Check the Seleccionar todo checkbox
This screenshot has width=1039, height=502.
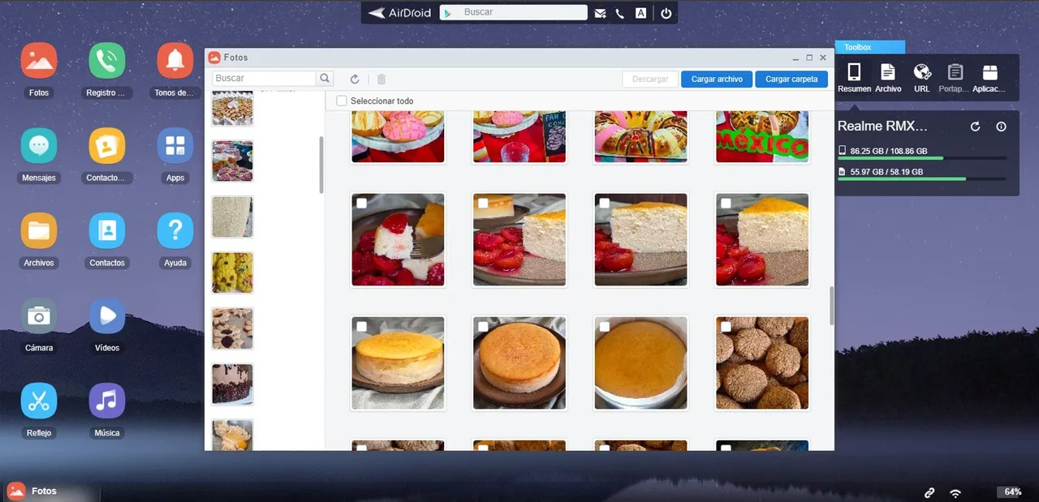(x=342, y=101)
